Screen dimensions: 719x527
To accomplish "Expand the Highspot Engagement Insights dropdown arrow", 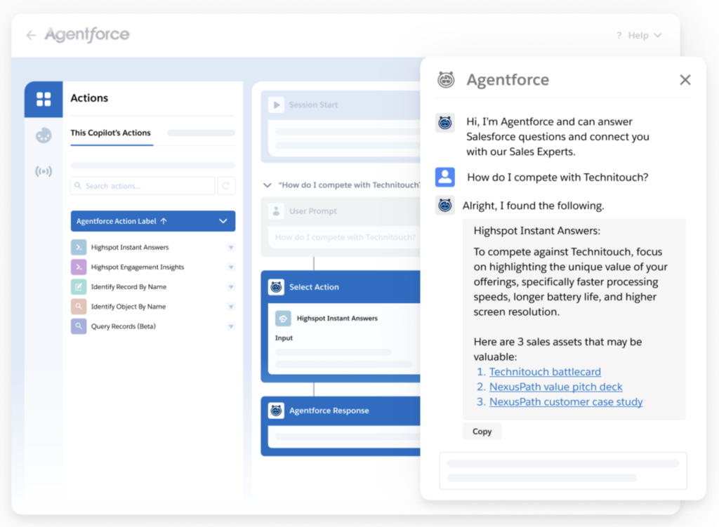I will coord(230,267).
